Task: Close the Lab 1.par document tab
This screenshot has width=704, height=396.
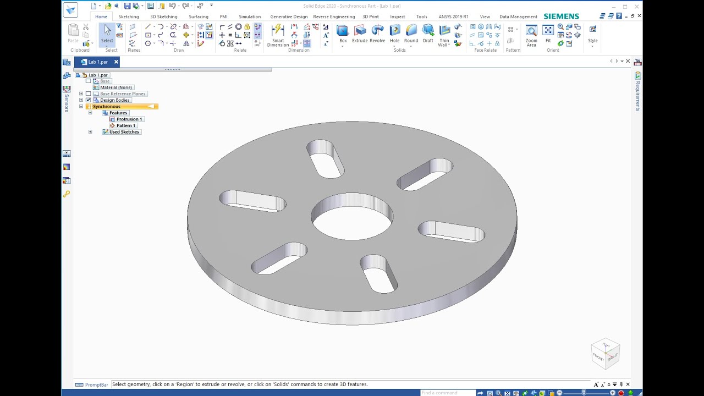Action: [116, 62]
